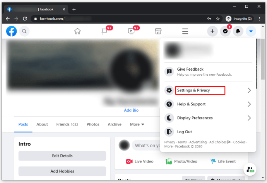
Task: Open the Marketplace storefront icon
Action: click(158, 31)
